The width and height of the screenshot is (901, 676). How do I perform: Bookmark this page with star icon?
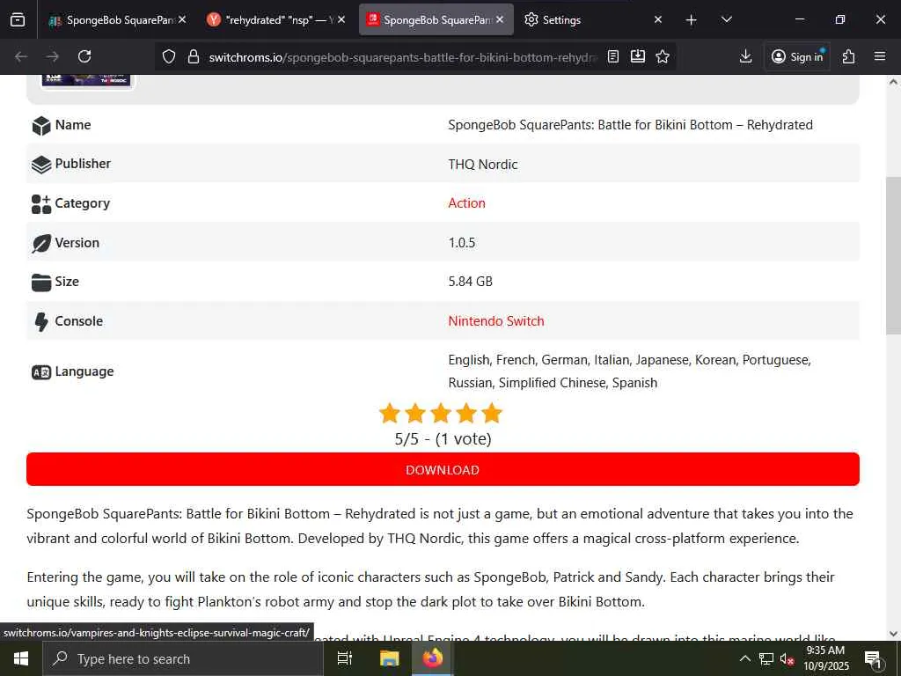[663, 56]
